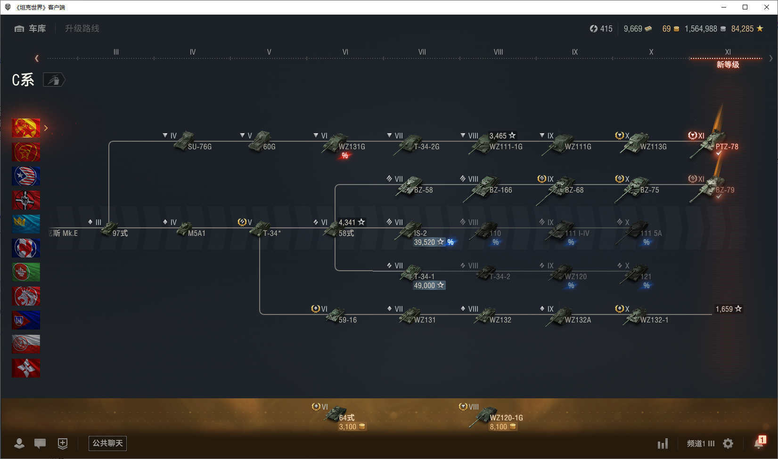778x459 pixels.
Task: Toggle the tank destroyer class filter
Action: (54, 80)
